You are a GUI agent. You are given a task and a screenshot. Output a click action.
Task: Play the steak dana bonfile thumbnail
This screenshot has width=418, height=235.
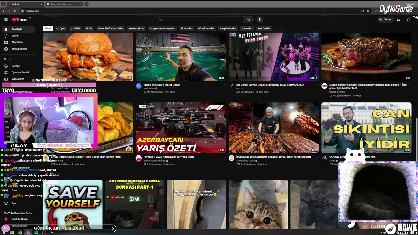click(366, 56)
